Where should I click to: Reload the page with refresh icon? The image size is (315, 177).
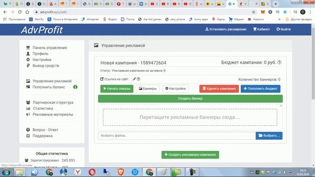pyautogui.click(x=20, y=12)
